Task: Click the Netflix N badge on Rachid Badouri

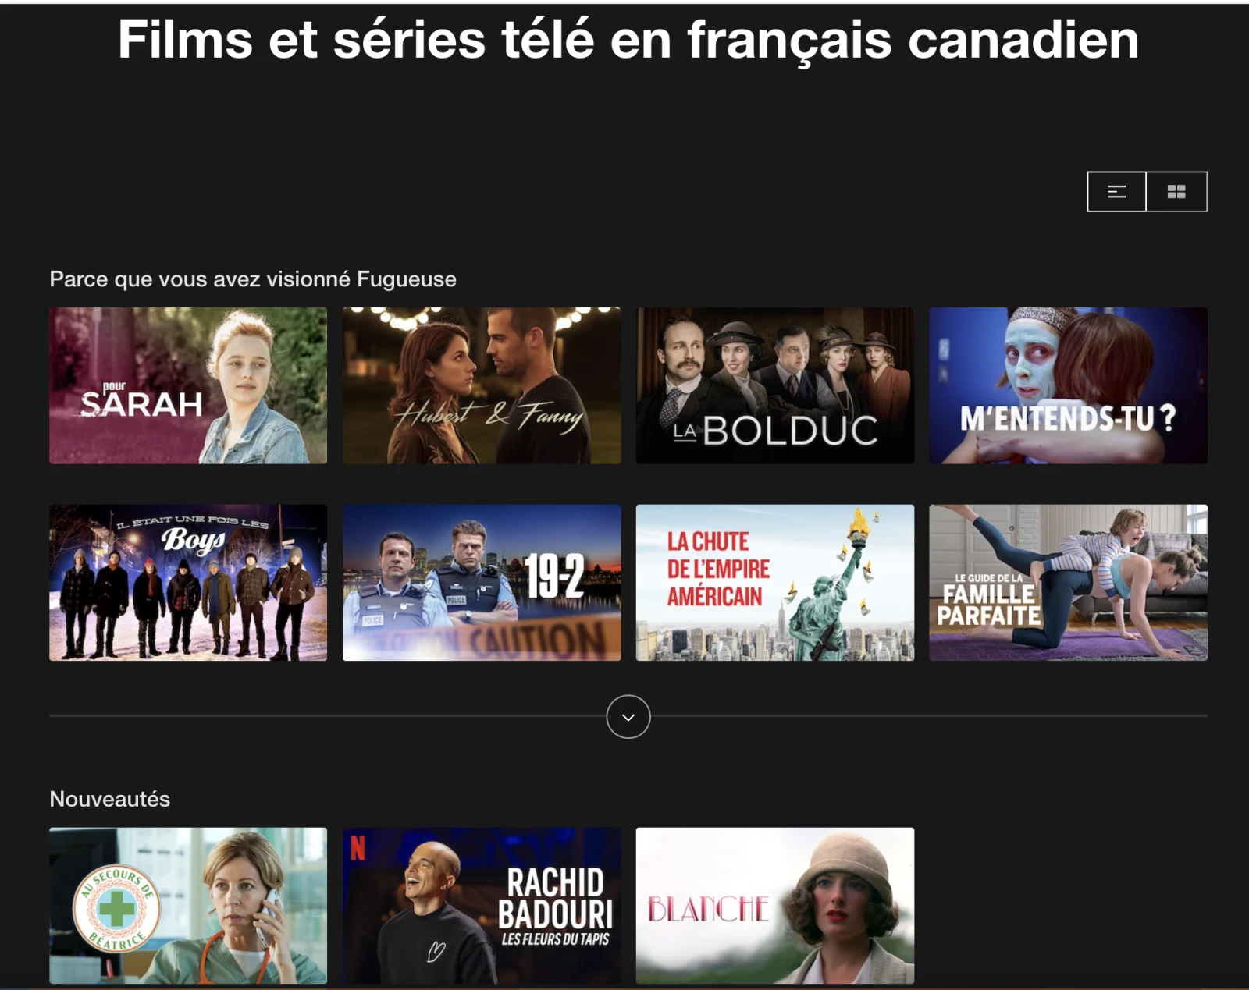Action: coord(358,848)
